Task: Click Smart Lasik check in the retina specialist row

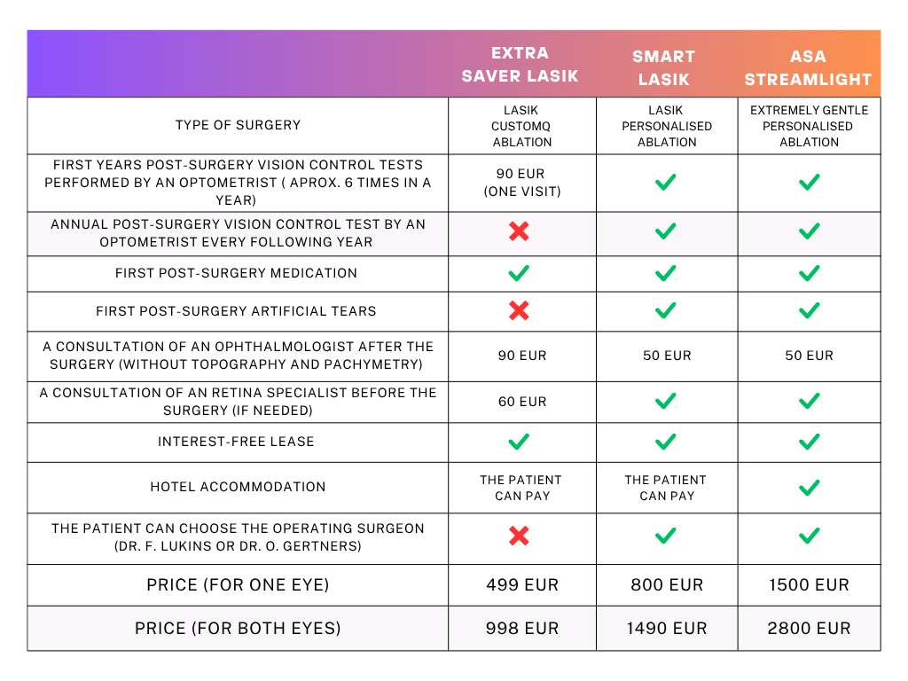Action: pyautogui.click(x=666, y=402)
